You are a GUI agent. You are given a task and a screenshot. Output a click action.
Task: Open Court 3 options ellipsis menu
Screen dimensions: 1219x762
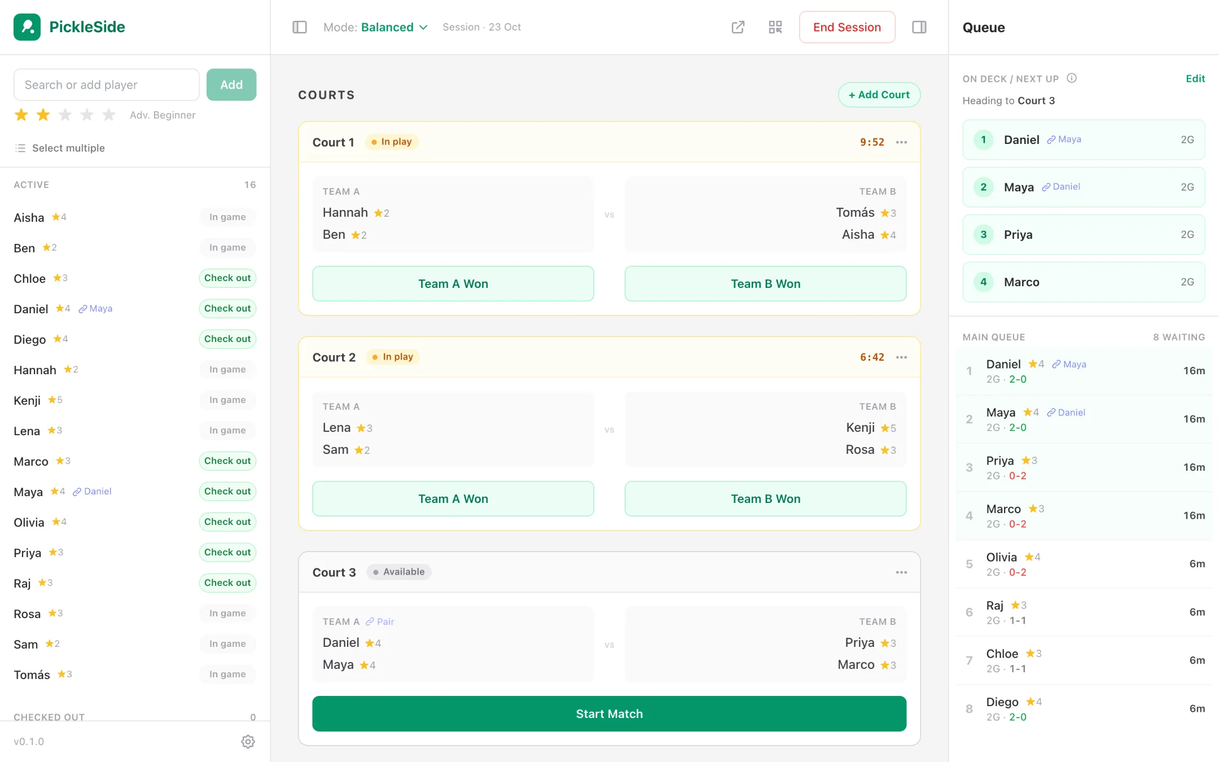click(x=902, y=572)
